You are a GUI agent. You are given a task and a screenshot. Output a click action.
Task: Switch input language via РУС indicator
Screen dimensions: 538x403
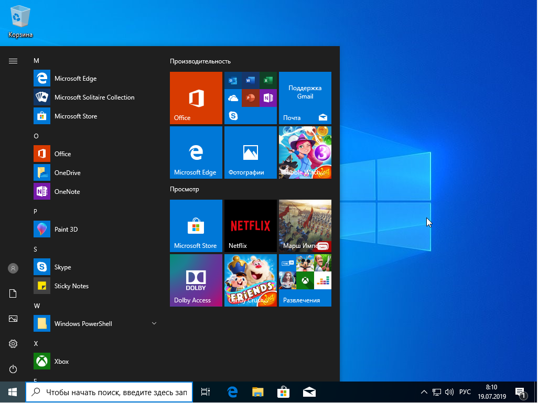coord(465,392)
